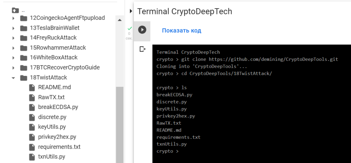Click txnUtils.py in terminal output
Viewport: 351px width, 163px height.
(171, 144)
